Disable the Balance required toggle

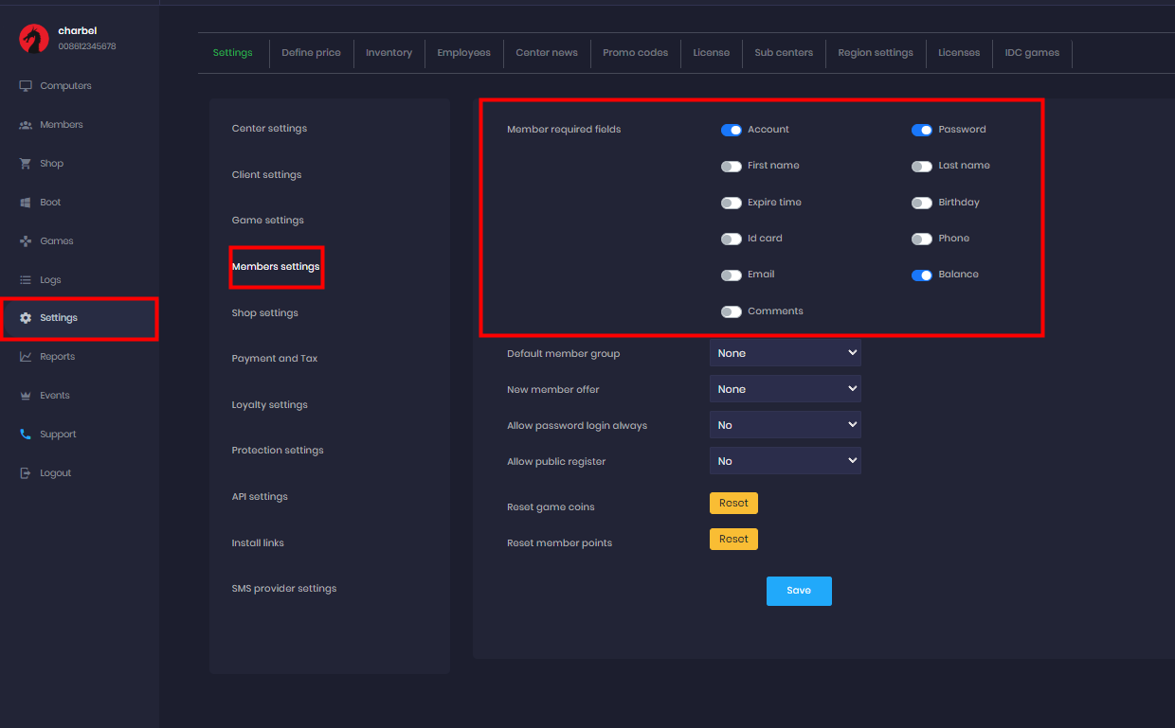click(x=921, y=275)
